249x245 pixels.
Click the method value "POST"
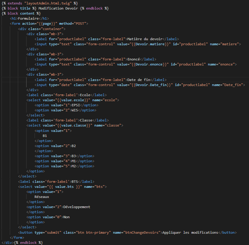tap(80, 24)
